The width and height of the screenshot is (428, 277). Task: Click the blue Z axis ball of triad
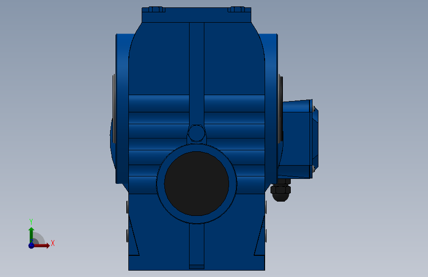(x=32, y=245)
